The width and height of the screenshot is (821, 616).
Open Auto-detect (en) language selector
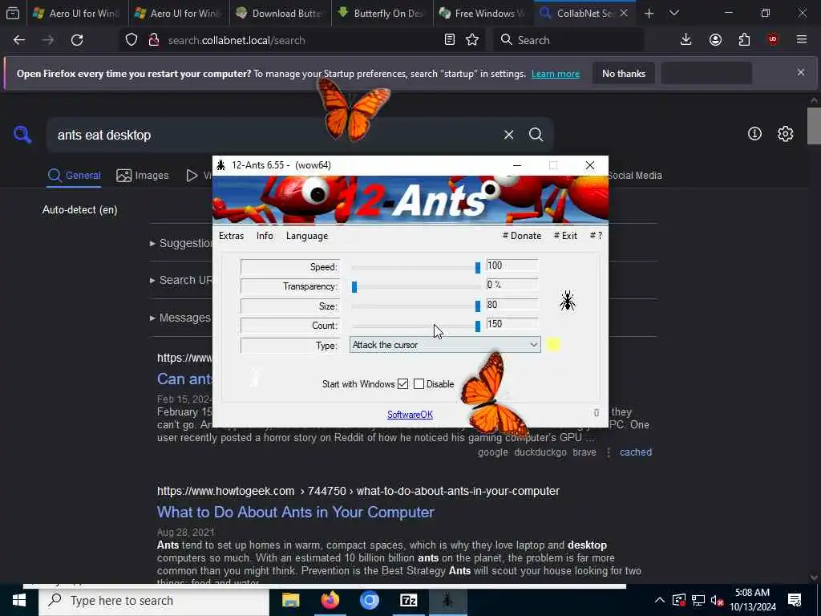point(79,209)
